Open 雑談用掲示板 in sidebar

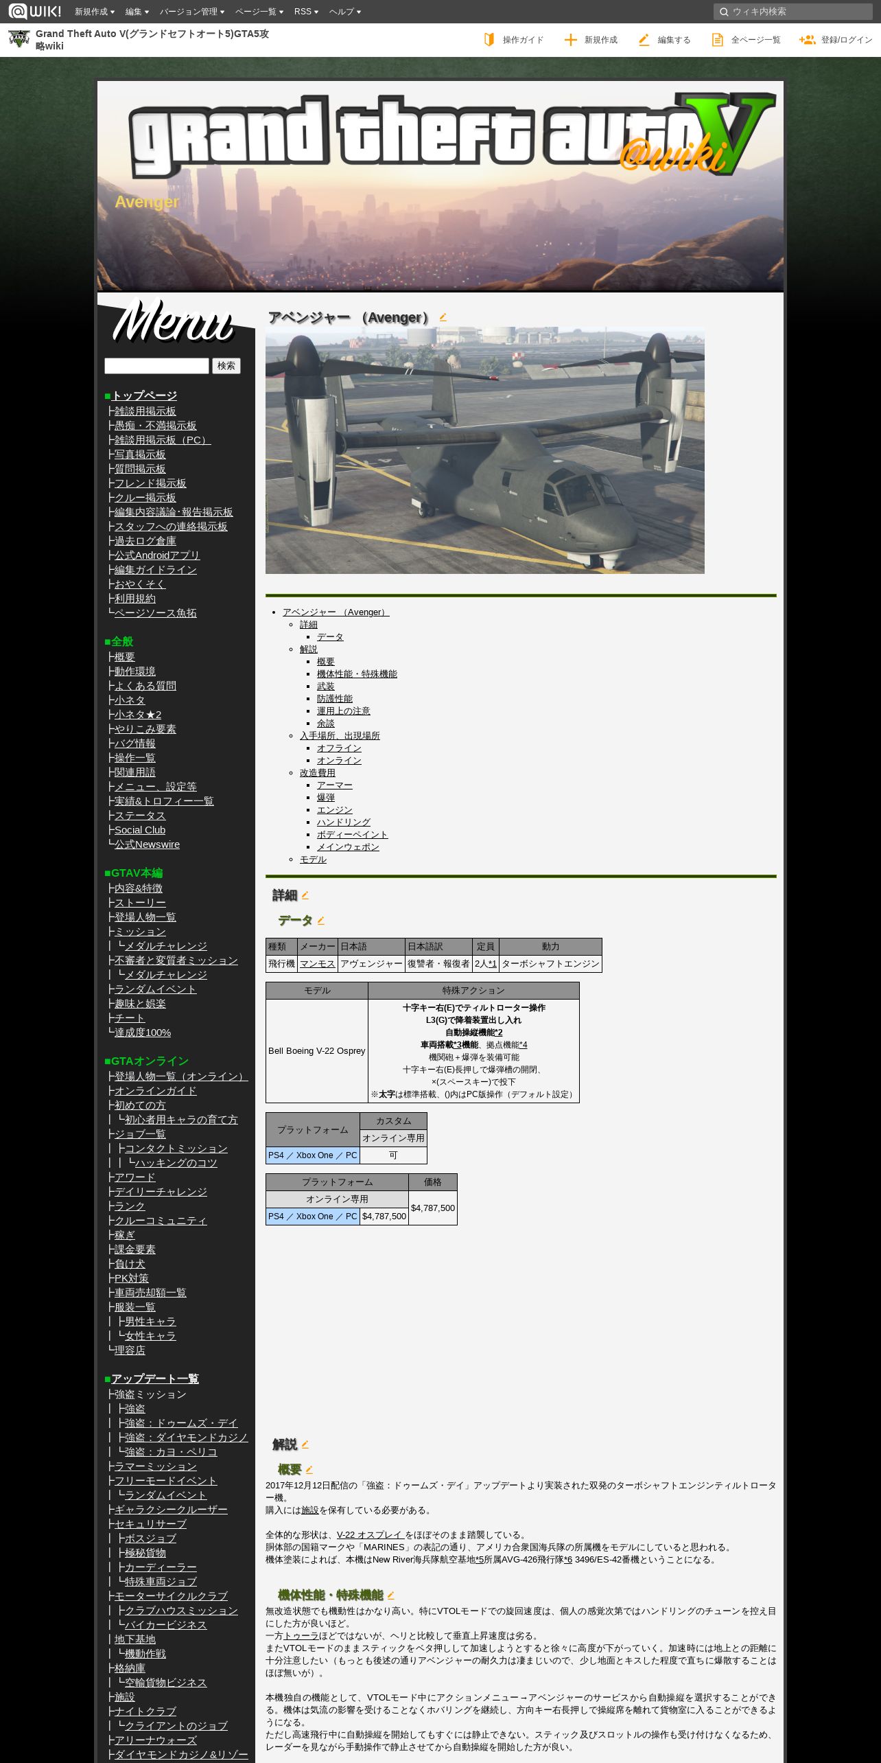[145, 411]
